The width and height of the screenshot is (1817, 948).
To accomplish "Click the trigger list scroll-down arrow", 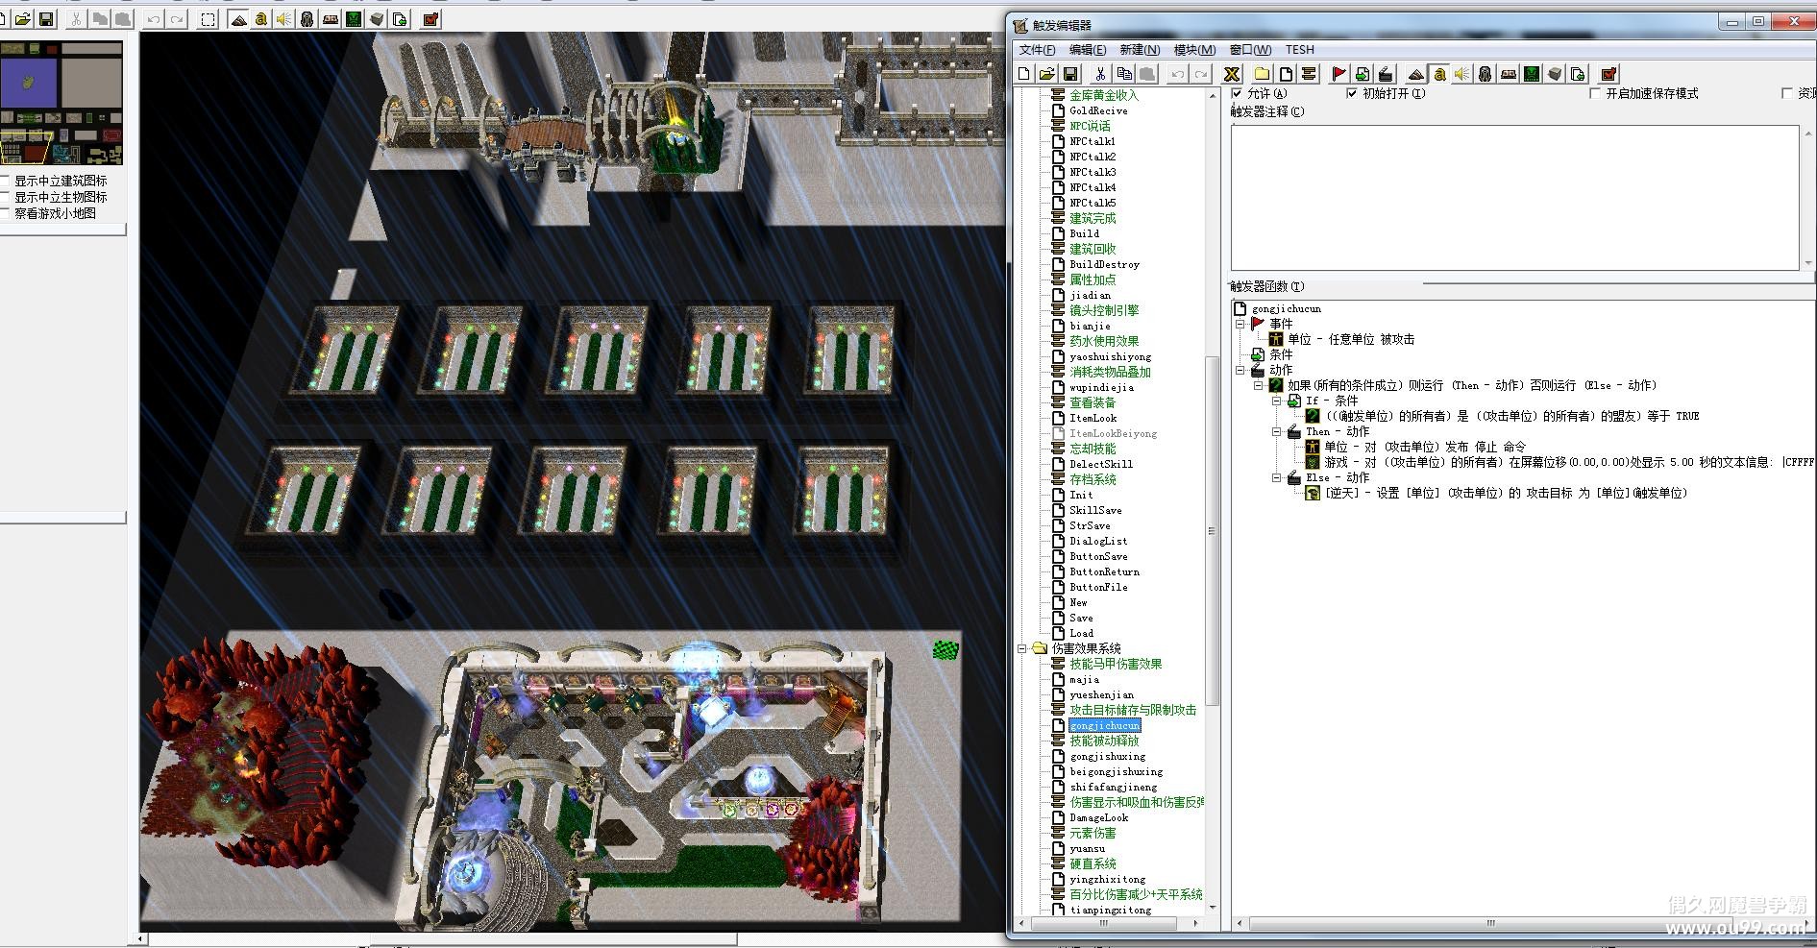I will pos(1212,907).
